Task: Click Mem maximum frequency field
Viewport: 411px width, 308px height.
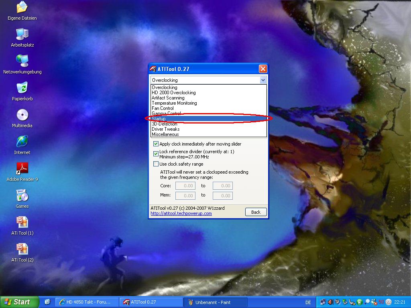Action: (x=222, y=196)
